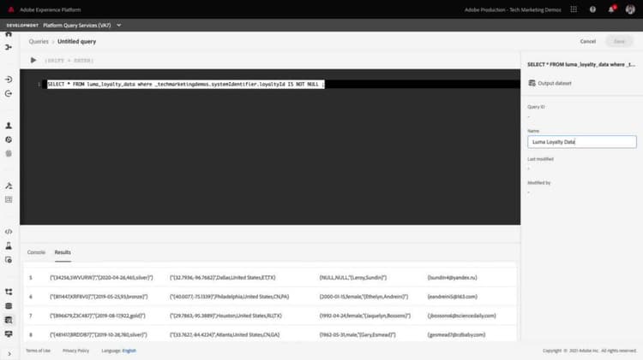Viewport: 643px width, 360px height.
Task: Click email cell for lsundin4@yandex.ru
Action: click(x=453, y=277)
